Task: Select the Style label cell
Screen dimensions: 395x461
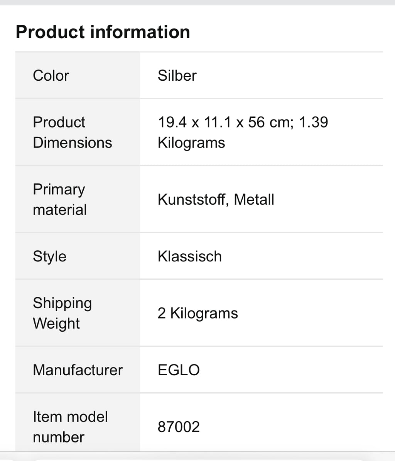Action: (78, 256)
